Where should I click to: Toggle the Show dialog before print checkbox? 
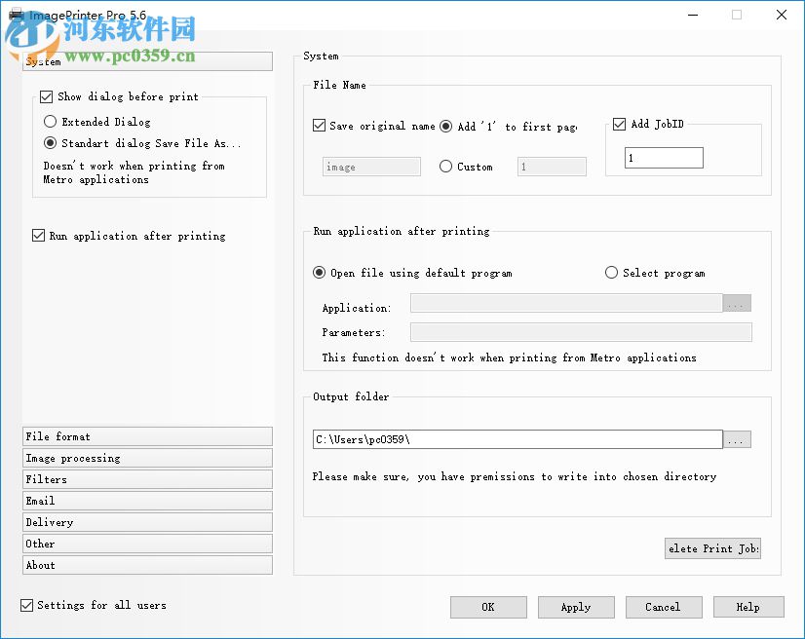[45, 97]
